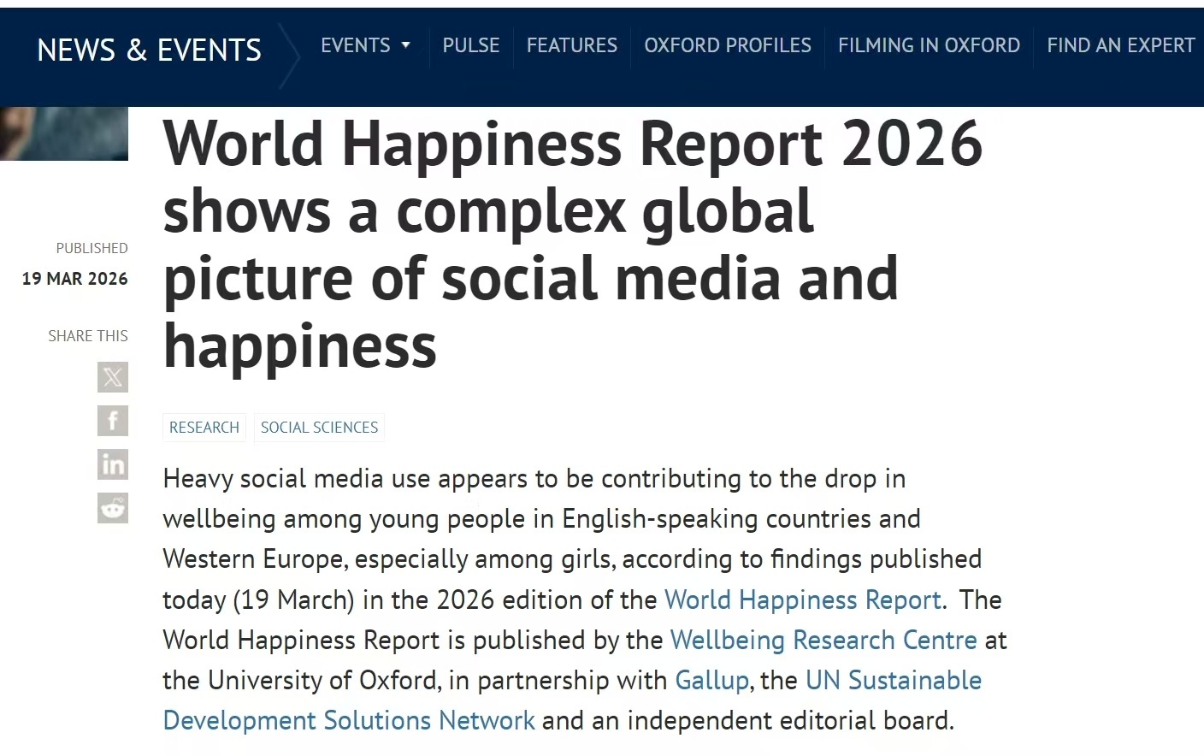This screenshot has height=756, width=1204.
Task: Share article on Facebook
Action: coord(113,421)
